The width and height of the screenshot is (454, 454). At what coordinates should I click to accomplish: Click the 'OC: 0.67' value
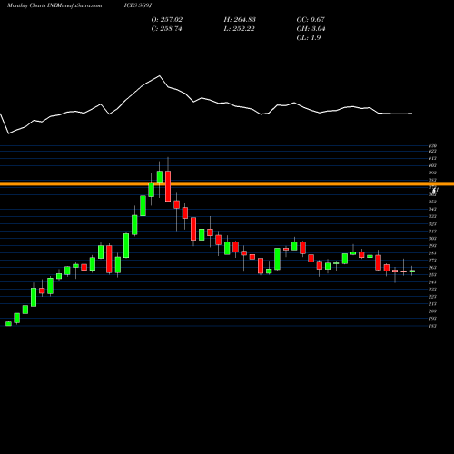point(311,20)
